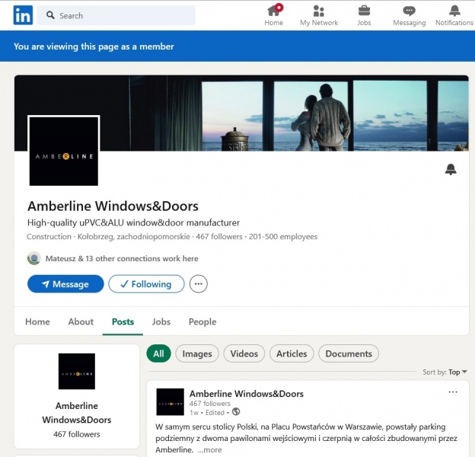Open Messaging in top navigation
This screenshot has width=475, height=457.
coord(410,15)
